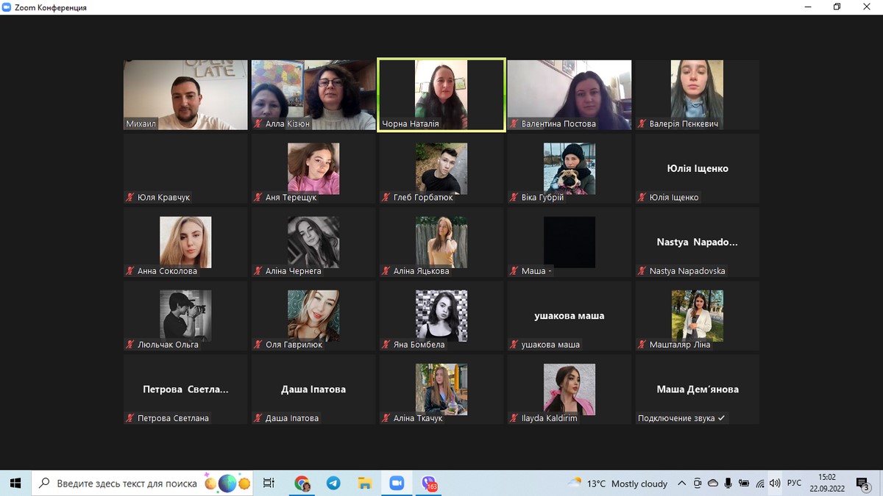
Task: Click the volume icon in the system tray
Action: (774, 483)
